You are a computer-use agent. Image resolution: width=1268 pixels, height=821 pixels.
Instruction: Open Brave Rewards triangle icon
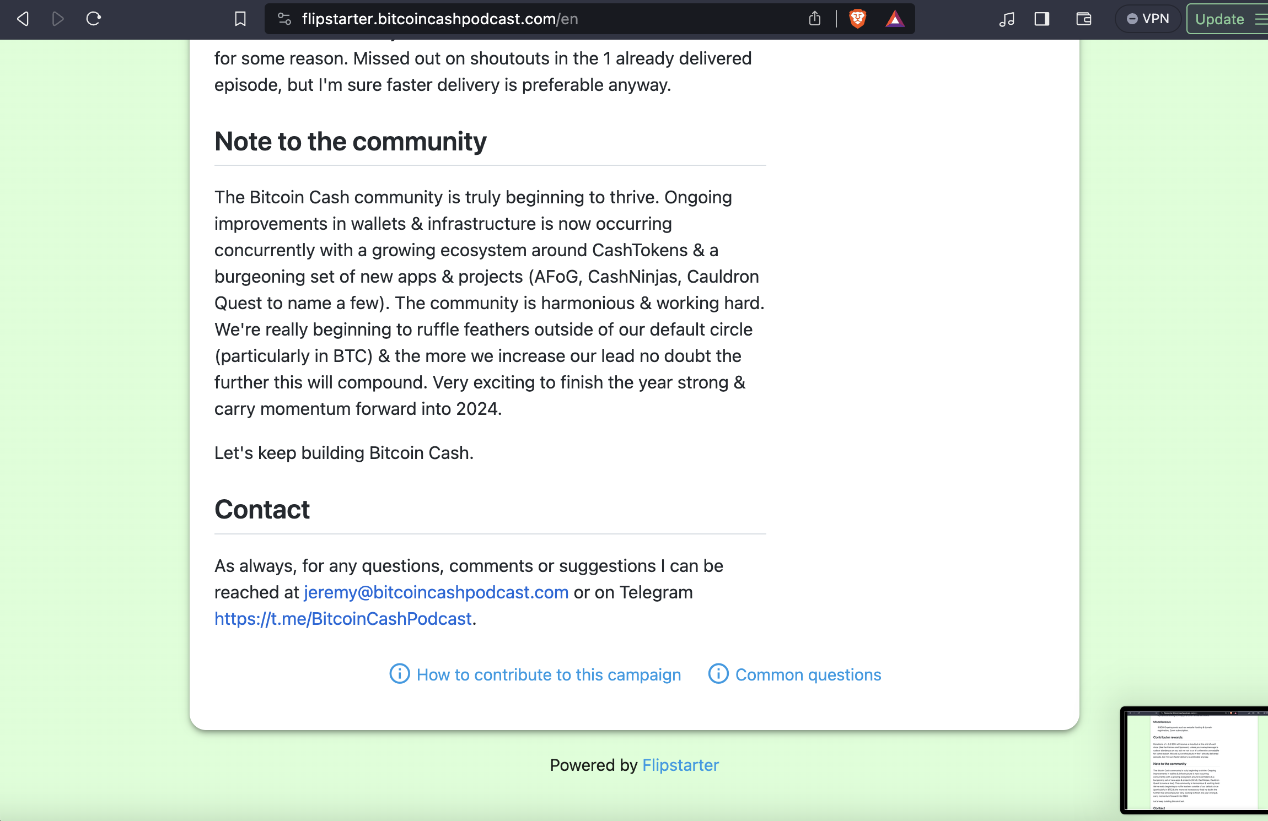pyautogui.click(x=895, y=19)
